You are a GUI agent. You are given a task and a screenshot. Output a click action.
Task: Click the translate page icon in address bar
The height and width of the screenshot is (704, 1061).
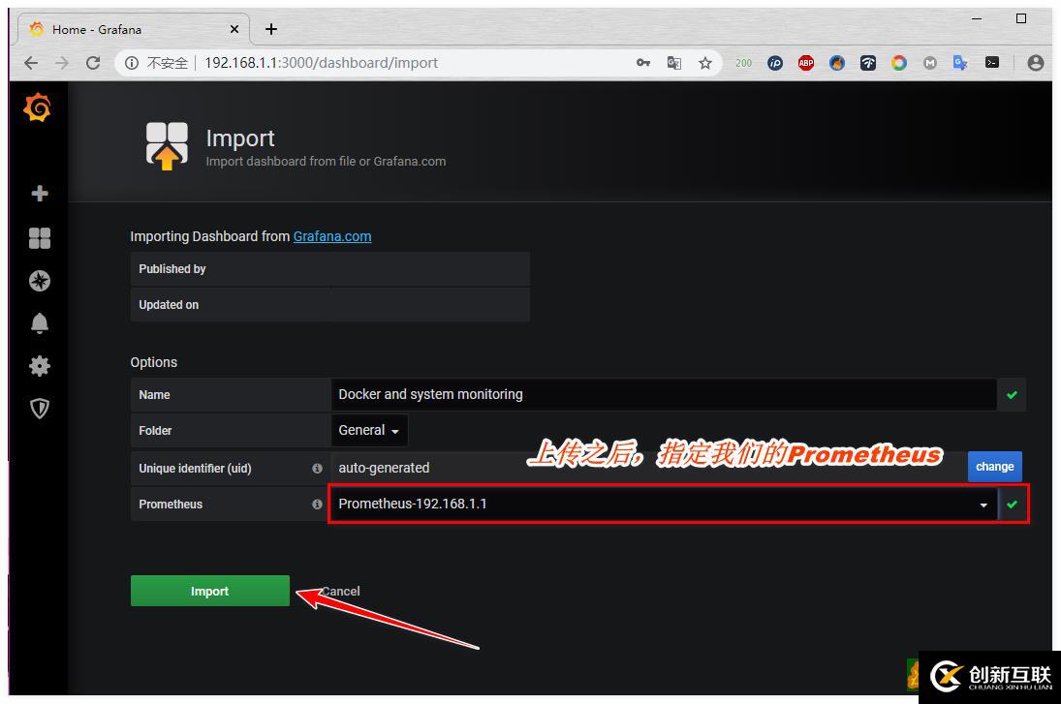(674, 63)
